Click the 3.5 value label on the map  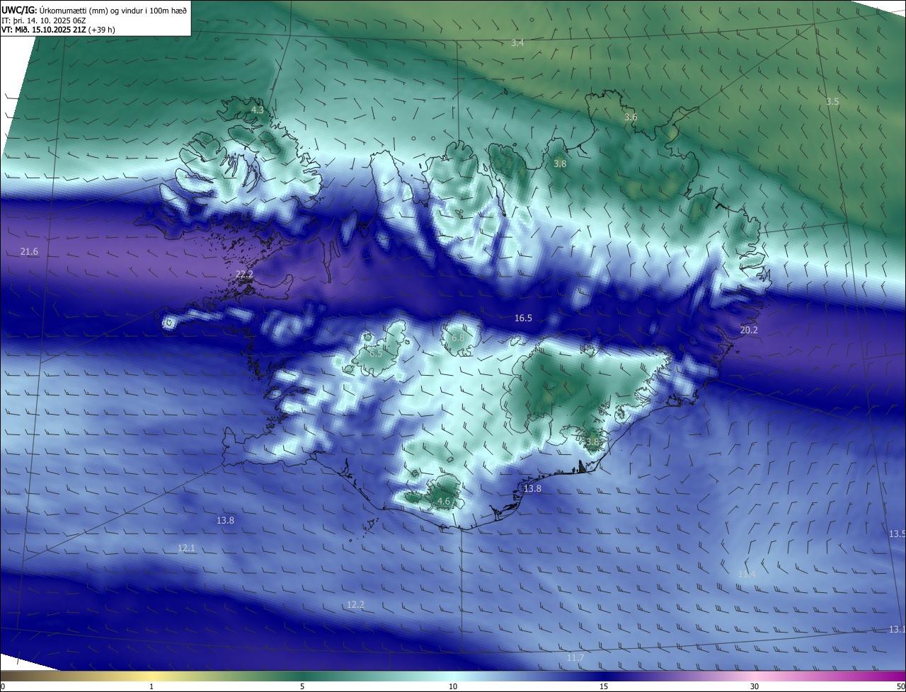832,102
